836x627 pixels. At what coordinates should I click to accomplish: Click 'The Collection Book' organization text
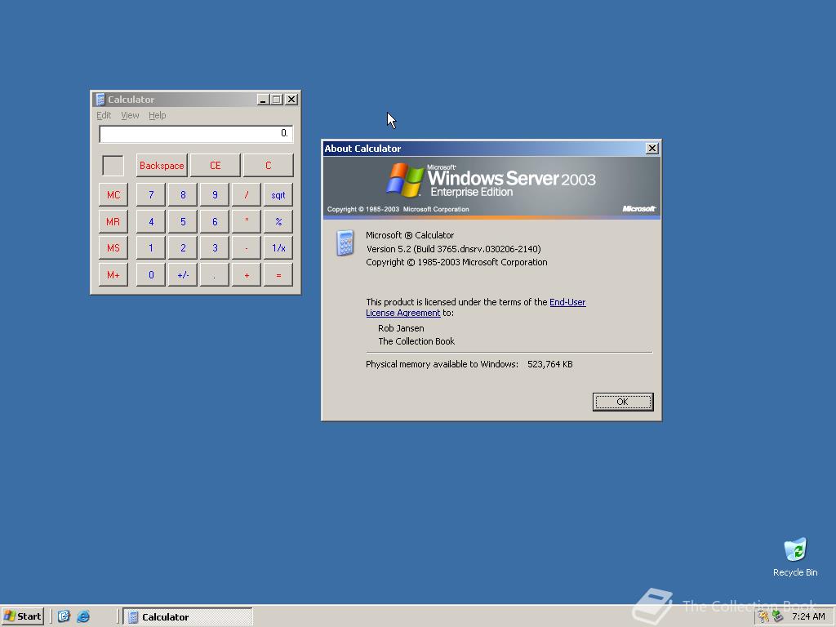(x=416, y=341)
